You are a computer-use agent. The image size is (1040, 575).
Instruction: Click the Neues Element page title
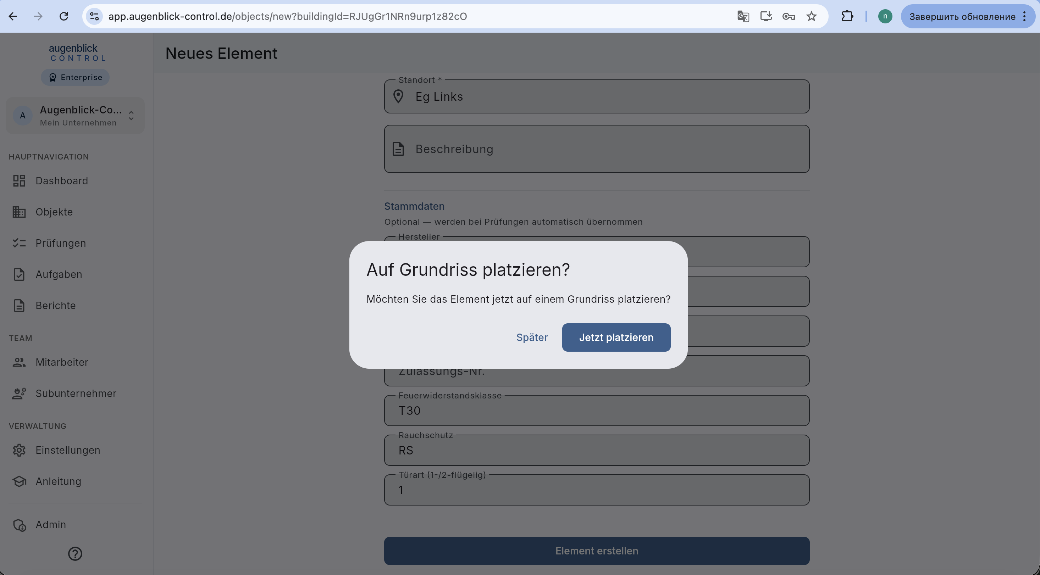pyautogui.click(x=221, y=53)
